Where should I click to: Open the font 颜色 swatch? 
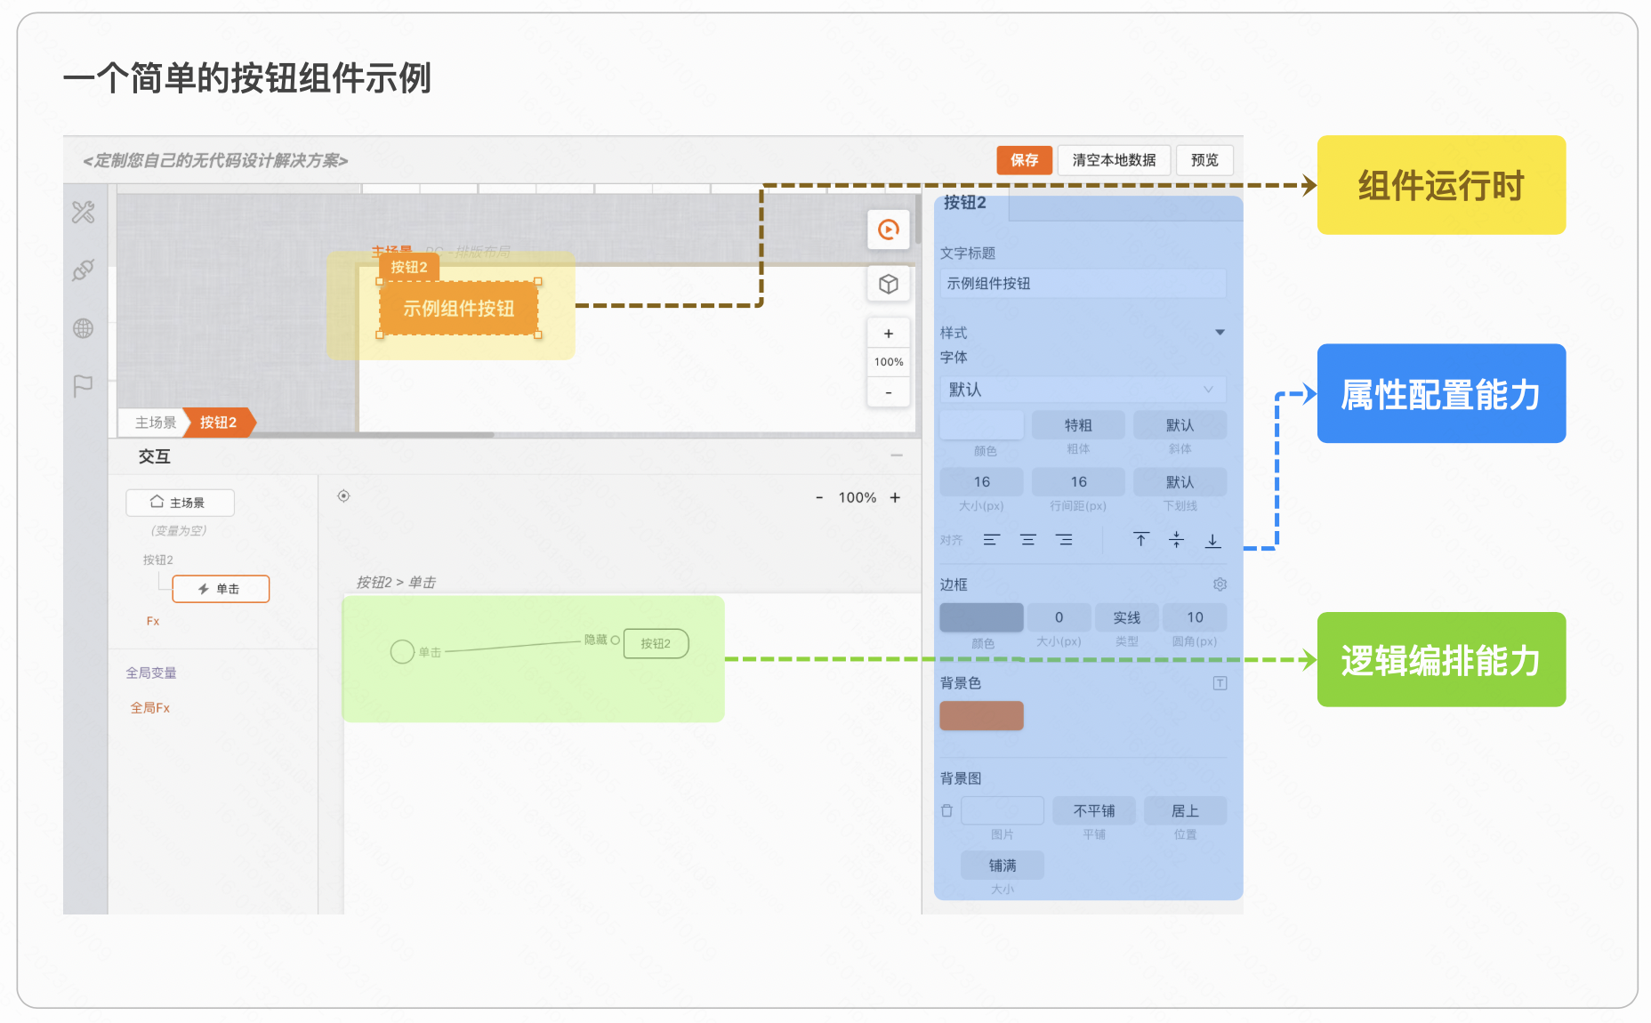tap(981, 425)
